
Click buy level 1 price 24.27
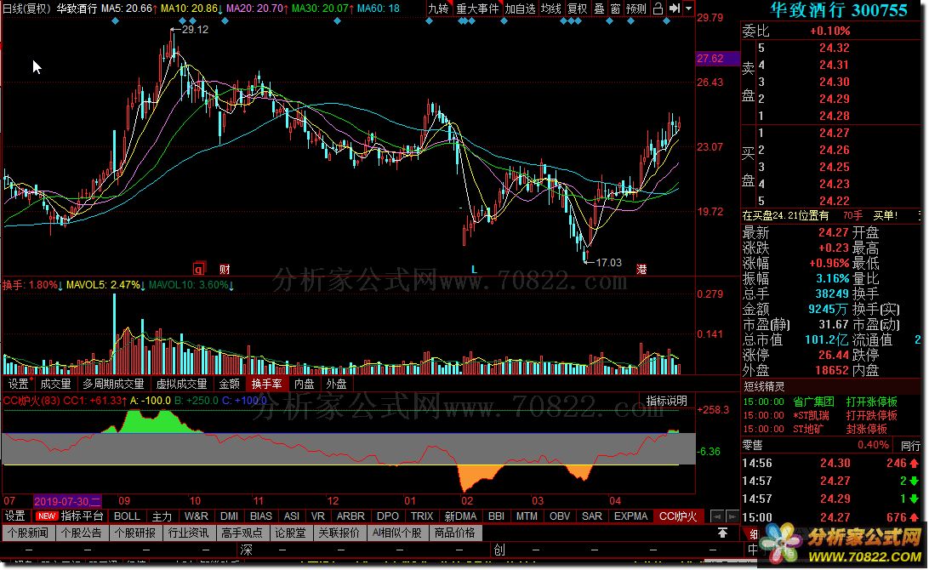tap(835, 133)
